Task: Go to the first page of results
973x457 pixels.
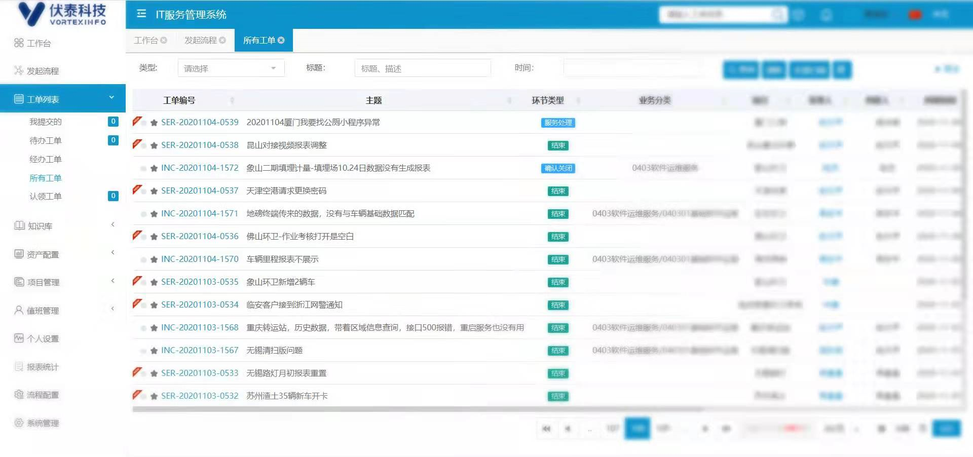Action: [546, 429]
